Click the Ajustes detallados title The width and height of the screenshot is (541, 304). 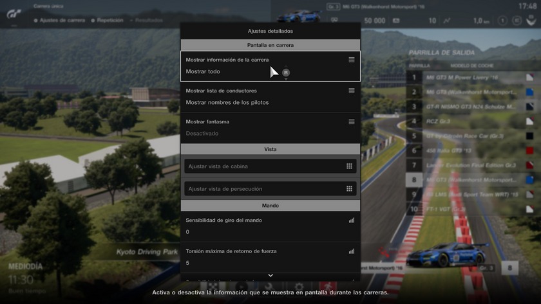coord(270,31)
